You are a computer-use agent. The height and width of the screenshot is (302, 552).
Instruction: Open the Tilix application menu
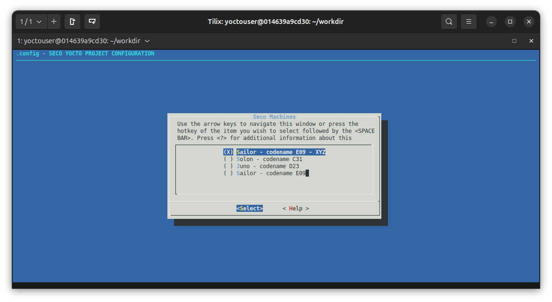[x=468, y=22]
